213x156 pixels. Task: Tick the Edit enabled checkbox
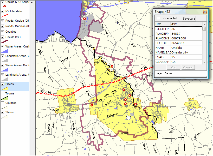click(x=158, y=18)
